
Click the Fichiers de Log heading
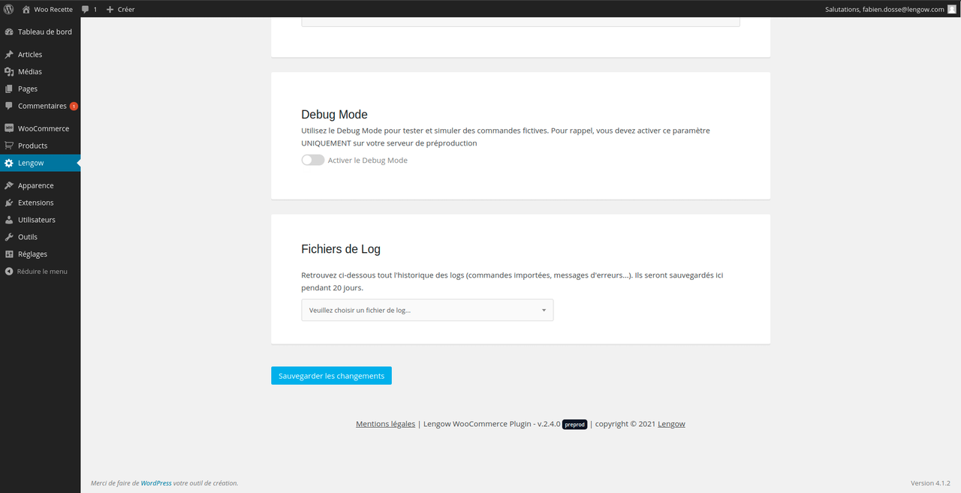point(341,249)
